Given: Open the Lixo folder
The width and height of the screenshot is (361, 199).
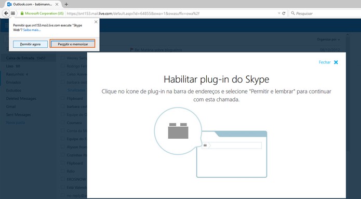Looking at the screenshot, I should (13, 66).
